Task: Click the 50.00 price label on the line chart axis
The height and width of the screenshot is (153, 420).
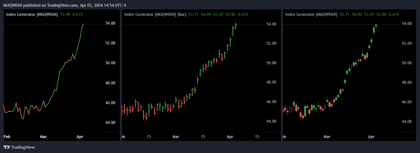Action: click(x=110, y=63)
